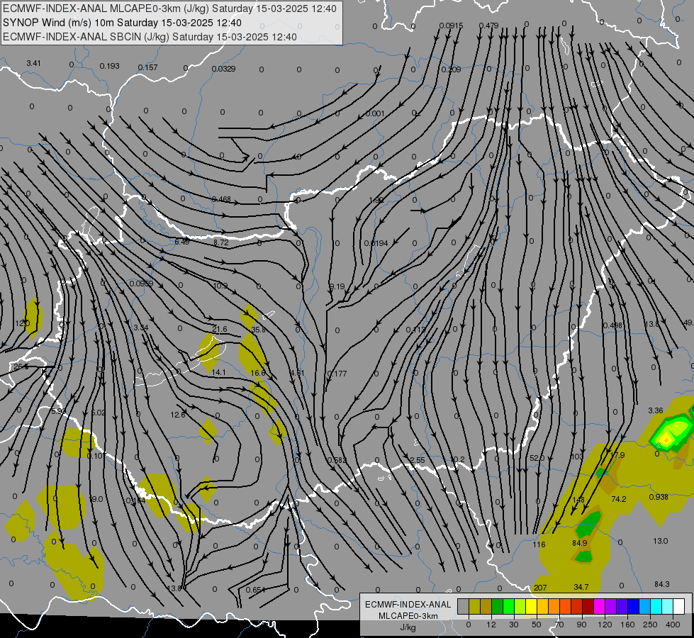Click the map value '0.0329'

click(x=223, y=69)
